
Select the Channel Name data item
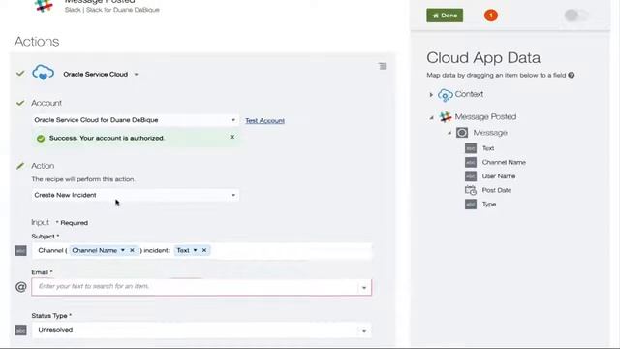(504, 162)
